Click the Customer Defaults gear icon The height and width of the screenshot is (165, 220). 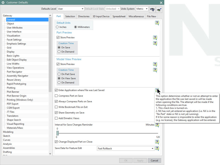[x=3, y=2]
